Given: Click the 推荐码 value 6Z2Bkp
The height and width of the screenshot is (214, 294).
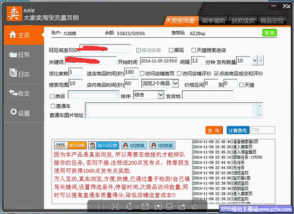Looking at the screenshot, I should pos(198,34).
